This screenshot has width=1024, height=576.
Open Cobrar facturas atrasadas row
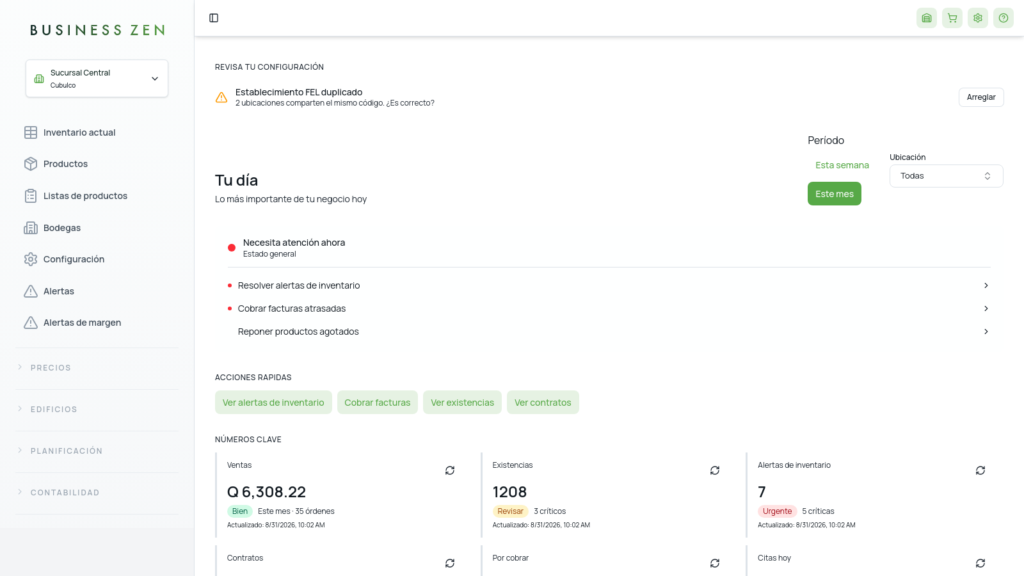click(609, 308)
